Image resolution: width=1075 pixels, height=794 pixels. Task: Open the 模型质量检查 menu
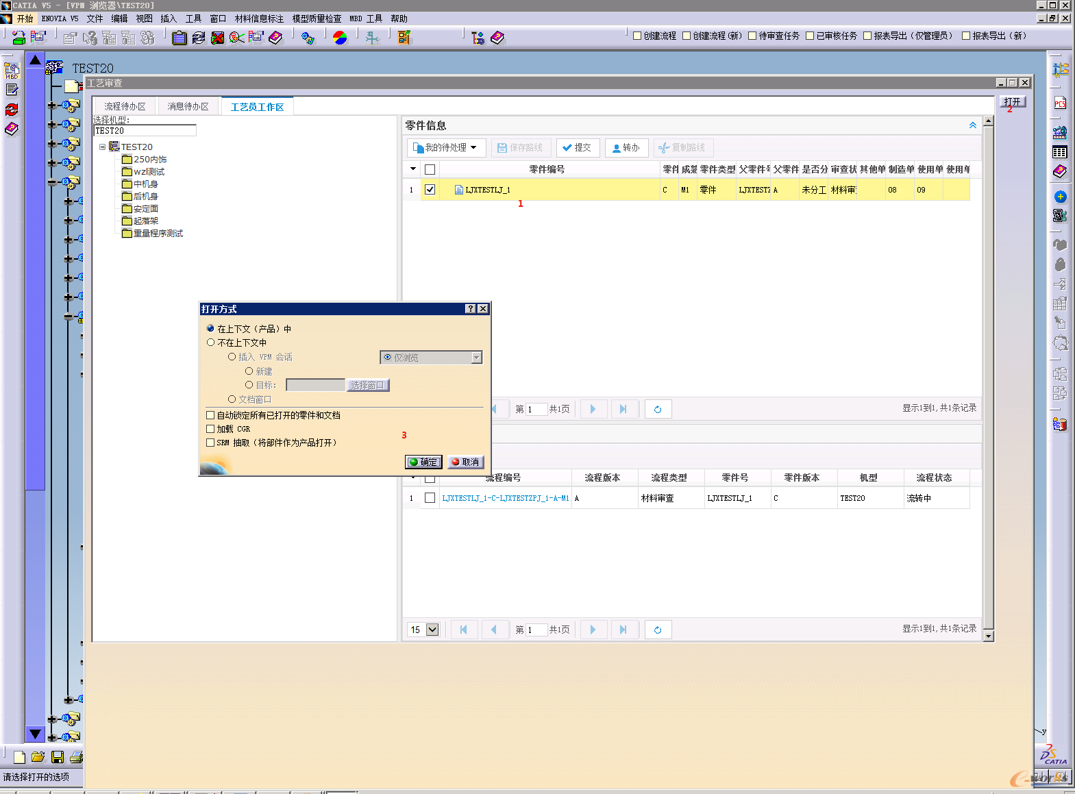click(x=317, y=18)
